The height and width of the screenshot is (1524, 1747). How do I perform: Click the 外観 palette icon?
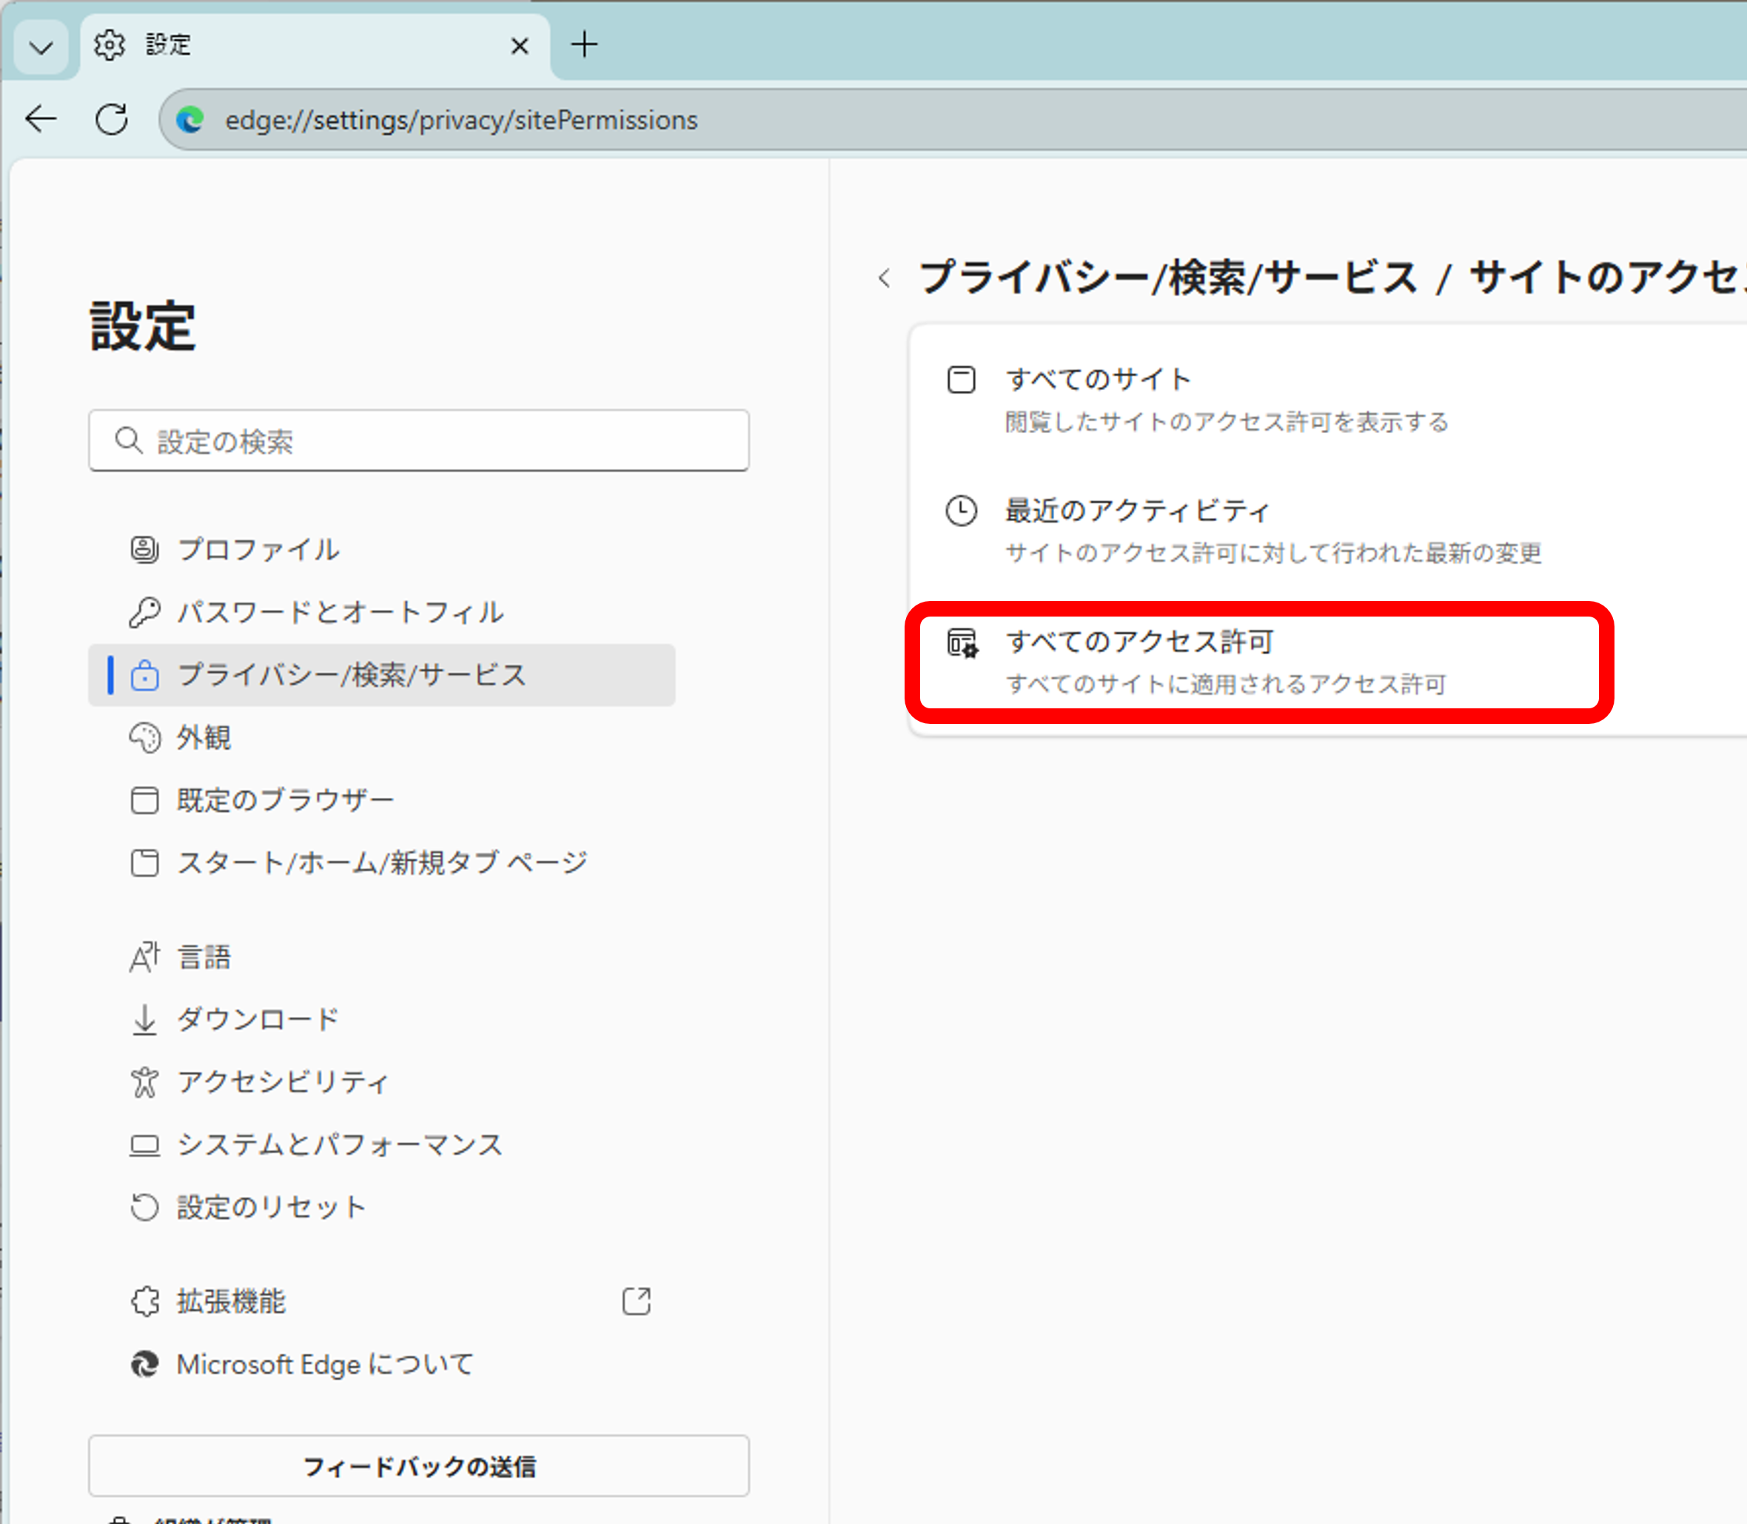(x=144, y=737)
